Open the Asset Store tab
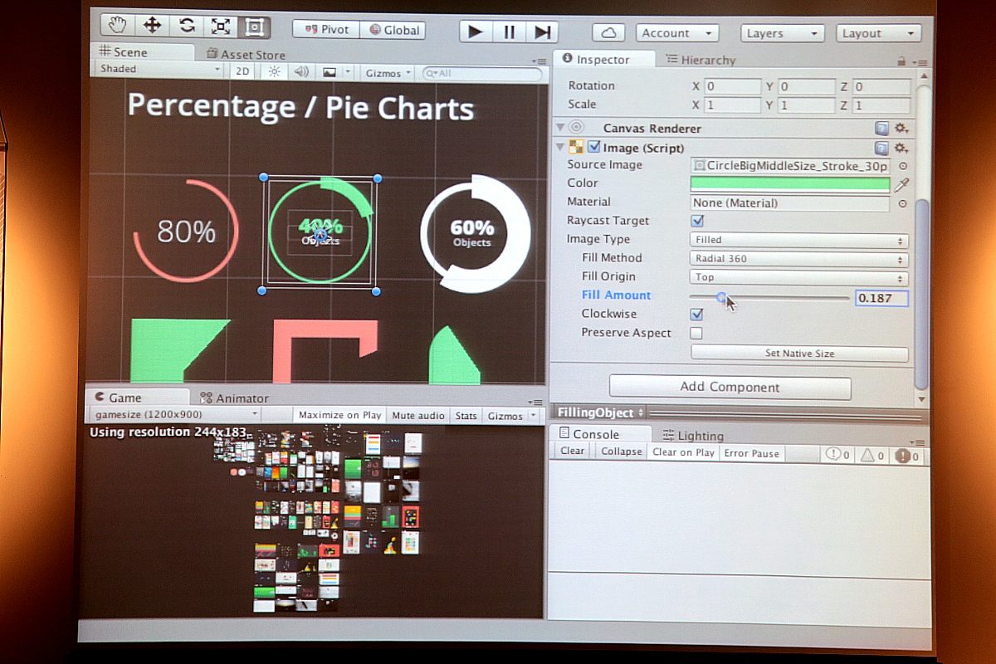The width and height of the screenshot is (996, 664). tap(245, 55)
